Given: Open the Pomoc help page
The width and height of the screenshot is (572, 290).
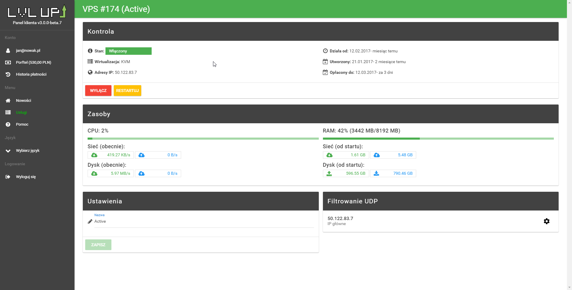Looking at the screenshot, I should [22, 124].
